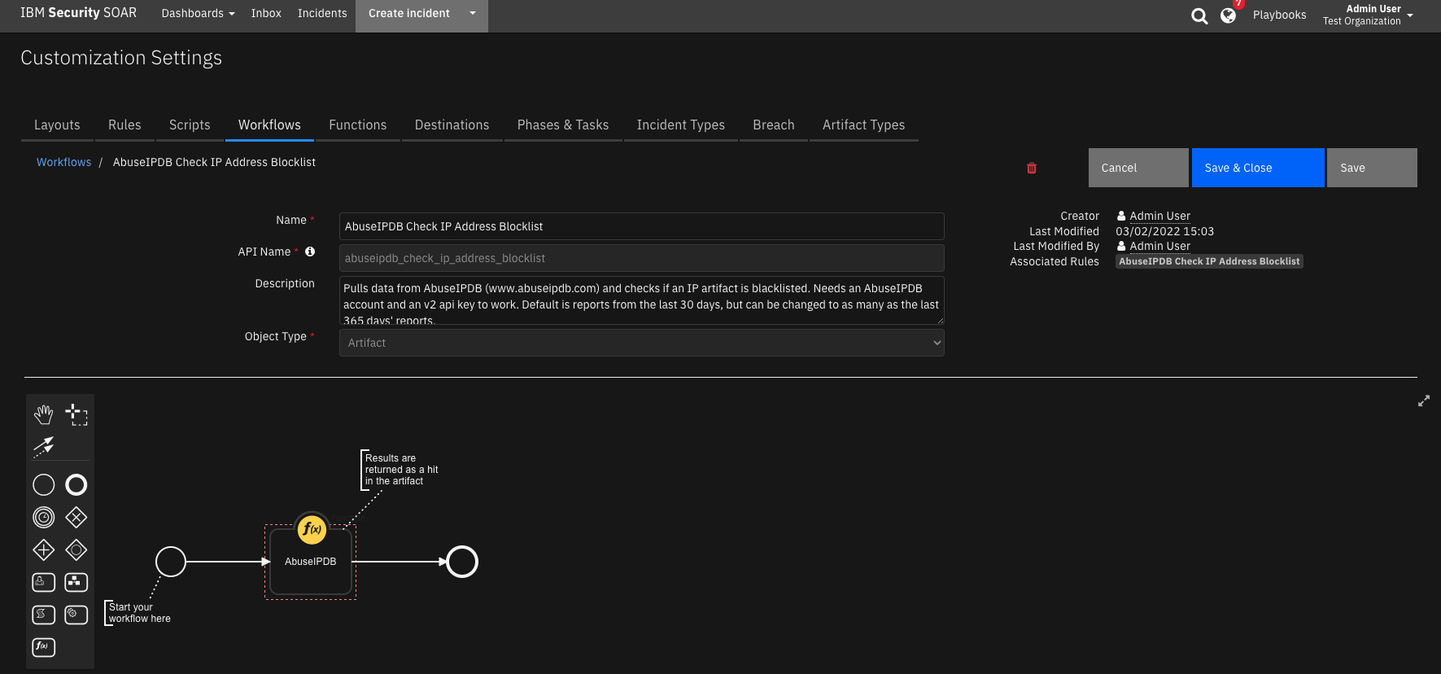Click the Create incident button
Image resolution: width=1441 pixels, height=674 pixels.
coord(408,13)
